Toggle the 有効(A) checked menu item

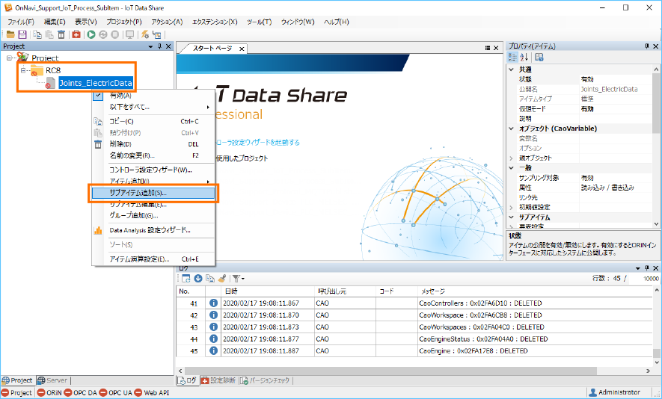120,96
